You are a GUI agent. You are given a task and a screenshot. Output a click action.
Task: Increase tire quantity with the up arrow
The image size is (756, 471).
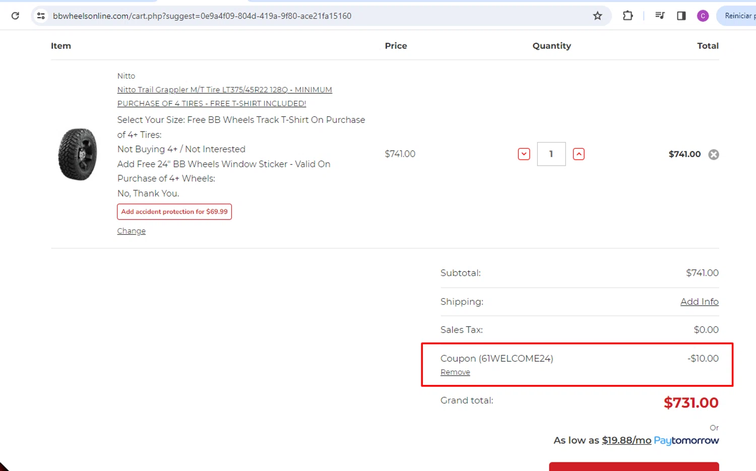[579, 154]
